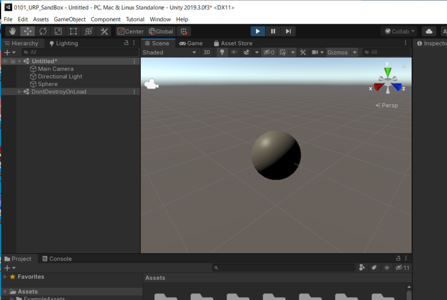The height and width of the screenshot is (300, 447).
Task: Open the Component menu
Action: [106, 20]
